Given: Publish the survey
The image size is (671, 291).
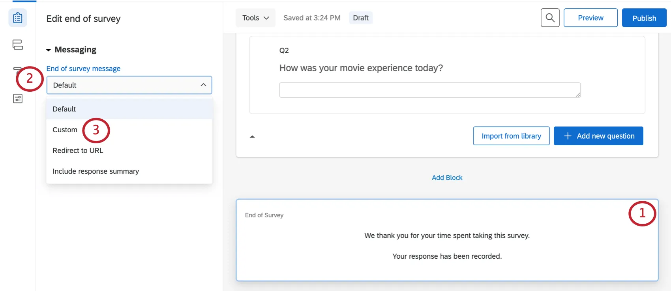Looking at the screenshot, I should (644, 18).
